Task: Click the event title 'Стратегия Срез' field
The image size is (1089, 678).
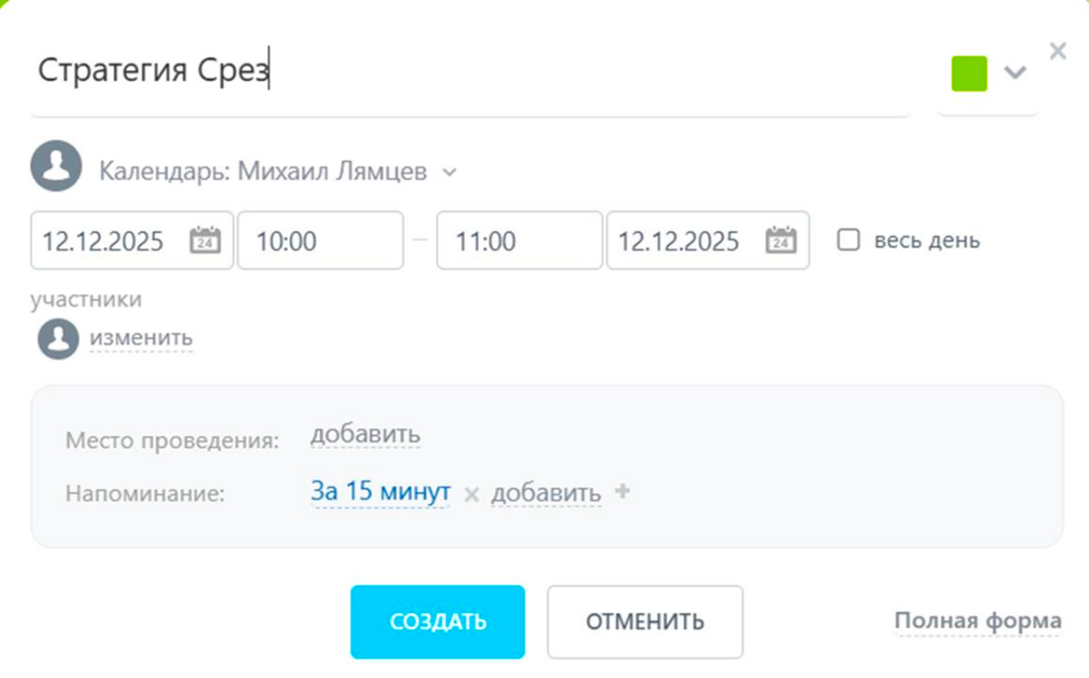Action: (x=470, y=70)
